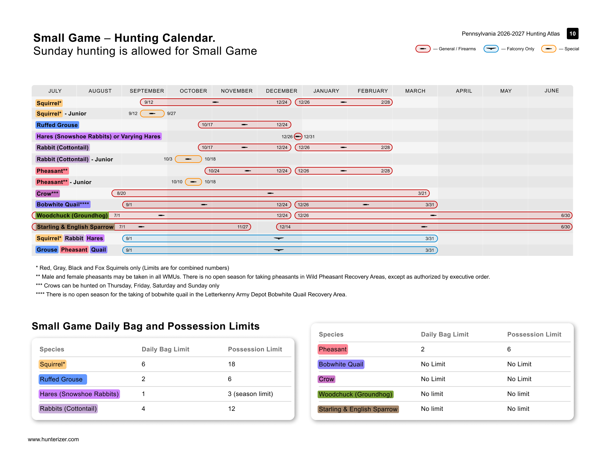The image size is (608, 470).
Task: Click the Woodchuck (Groundhog) row label
Action: click(x=72, y=216)
